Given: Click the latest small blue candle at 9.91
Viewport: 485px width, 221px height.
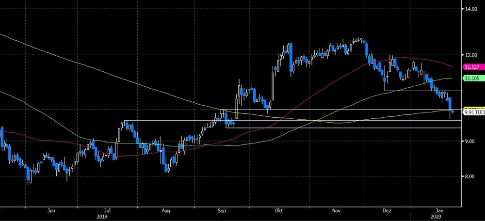Looking at the screenshot, I should [x=453, y=111].
